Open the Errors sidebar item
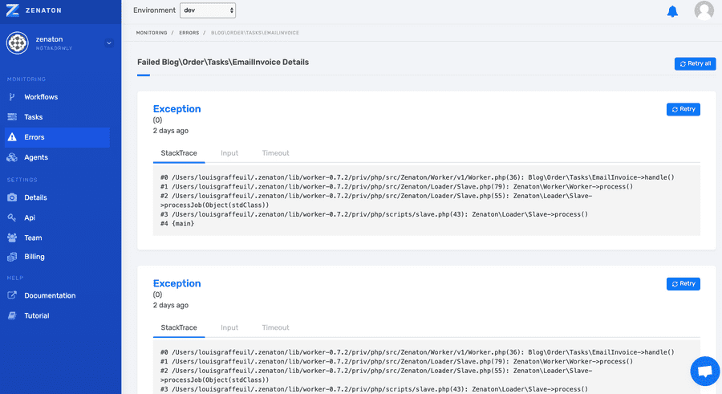722x394 pixels. pos(57,137)
